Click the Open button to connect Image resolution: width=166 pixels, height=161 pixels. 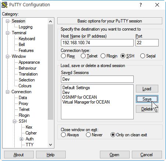click(115, 155)
